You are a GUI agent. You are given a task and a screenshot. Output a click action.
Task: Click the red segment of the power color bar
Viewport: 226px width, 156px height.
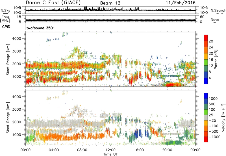[x=206, y=37]
